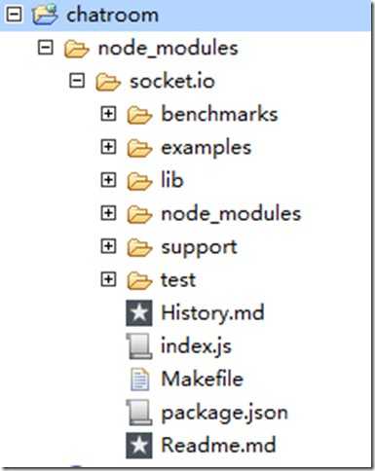This screenshot has height=471, width=375.
Task: Collapse the top-level node_modules folder
Action: click(45, 48)
